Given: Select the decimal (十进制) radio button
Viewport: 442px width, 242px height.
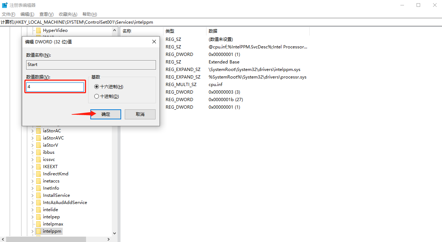Looking at the screenshot, I should [x=96, y=96].
